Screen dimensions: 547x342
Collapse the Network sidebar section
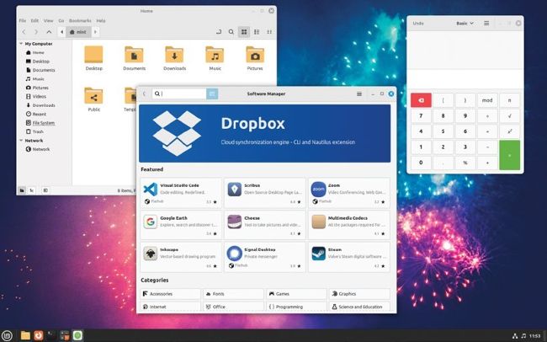coord(21,141)
